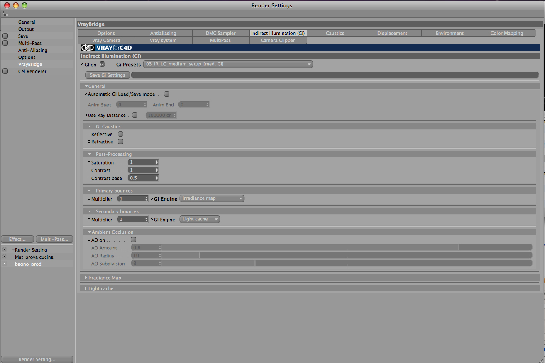Screen dimensions: 545x363
Task: Click the icon beside Render Setting list entry
Action: coord(5,250)
